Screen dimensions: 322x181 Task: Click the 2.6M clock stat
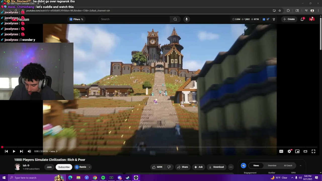(236, 19)
